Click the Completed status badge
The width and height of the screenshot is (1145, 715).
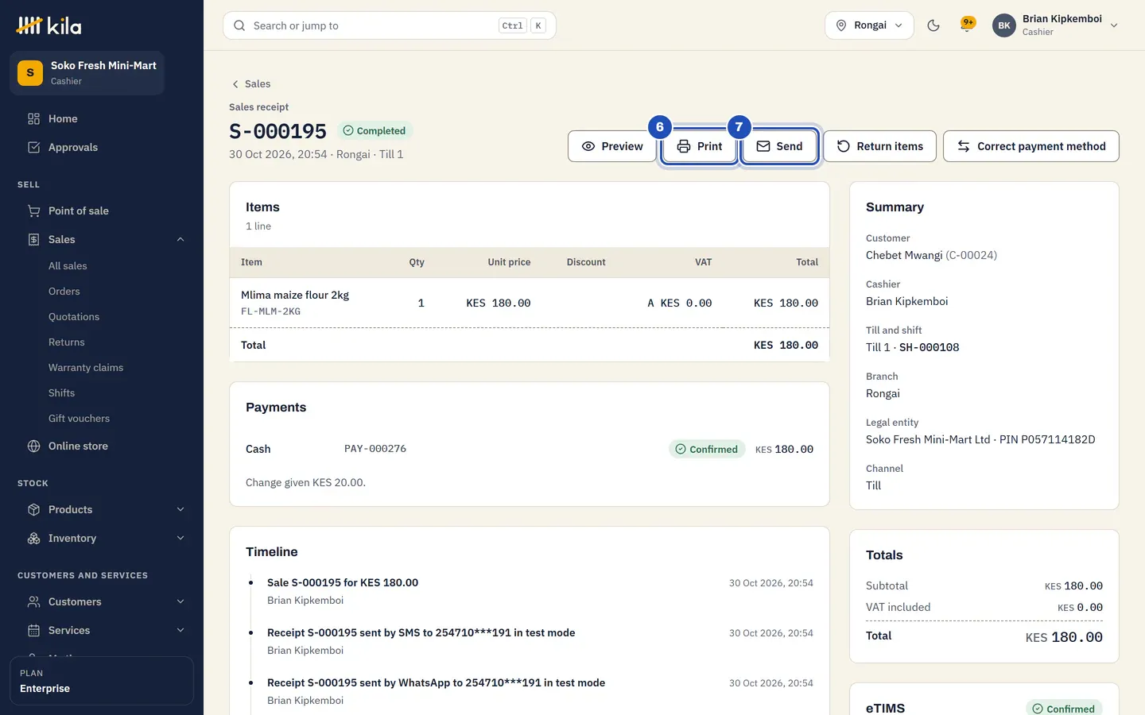pos(374,131)
